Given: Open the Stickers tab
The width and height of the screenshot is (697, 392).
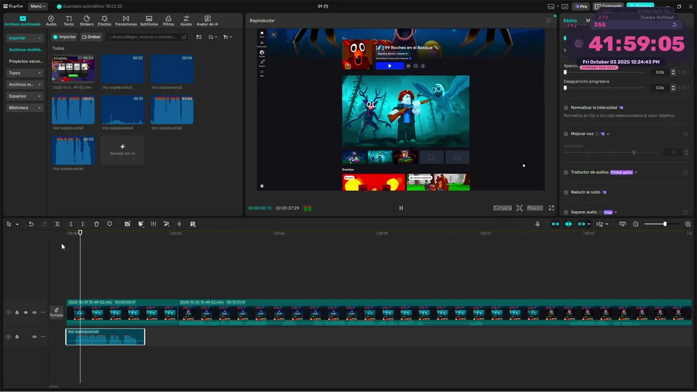Looking at the screenshot, I should (x=87, y=21).
